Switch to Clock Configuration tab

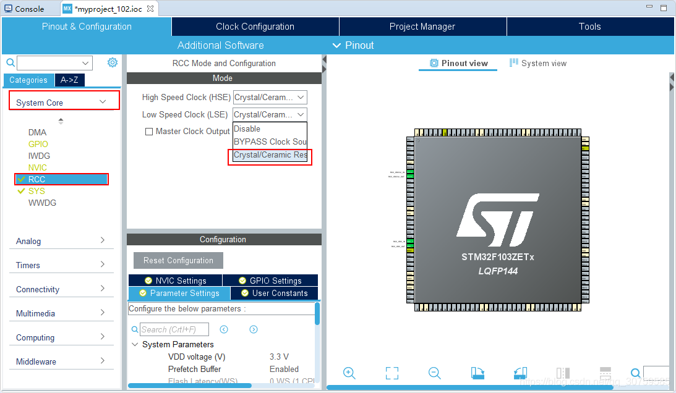255,27
